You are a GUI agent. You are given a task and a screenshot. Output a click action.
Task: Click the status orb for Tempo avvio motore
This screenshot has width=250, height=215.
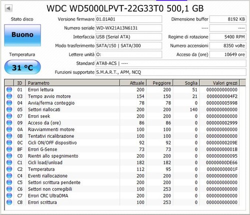tap(9, 96)
